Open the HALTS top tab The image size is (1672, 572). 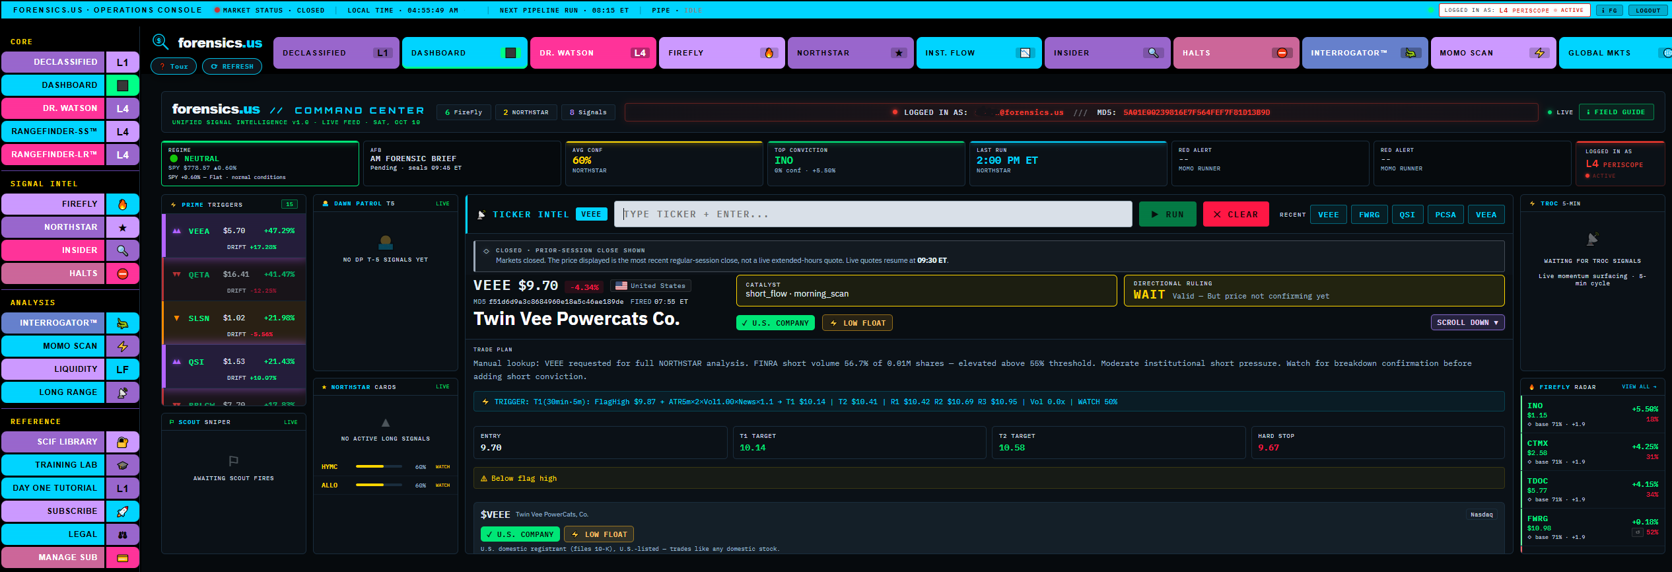(x=1236, y=53)
